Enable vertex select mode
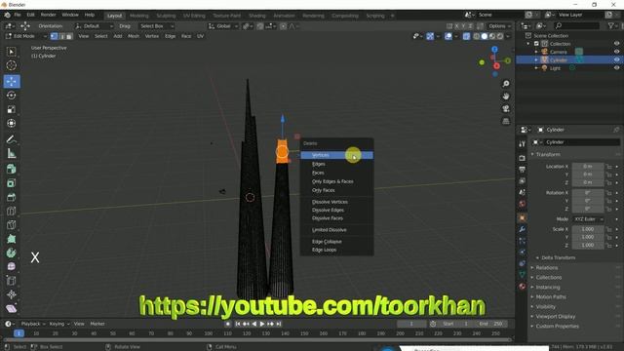Image resolution: width=624 pixels, height=351 pixels. coord(55,36)
